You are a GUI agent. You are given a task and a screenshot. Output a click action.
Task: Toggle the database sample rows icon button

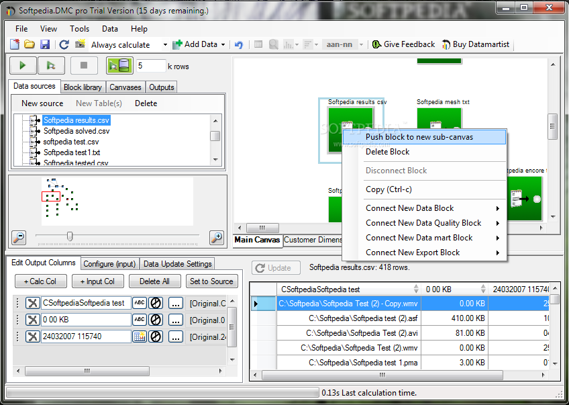[x=119, y=65]
